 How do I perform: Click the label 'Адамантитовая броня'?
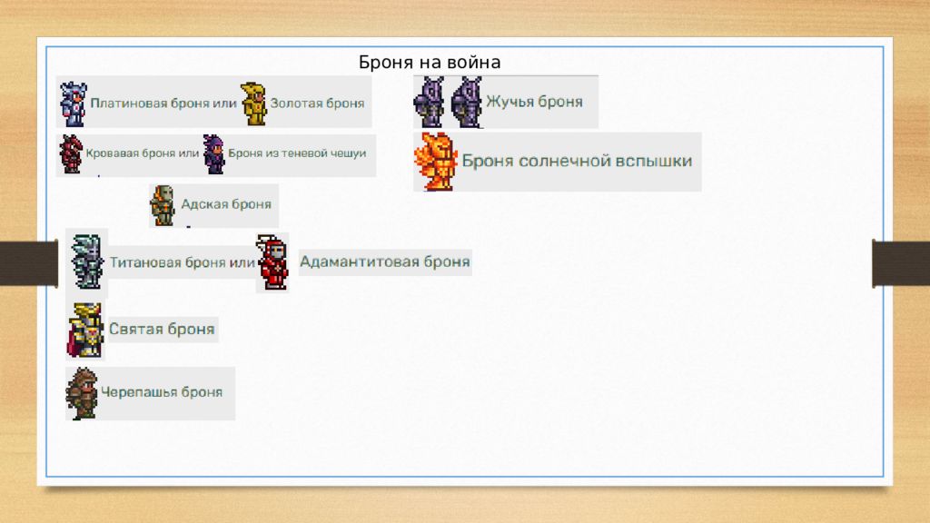tap(385, 261)
